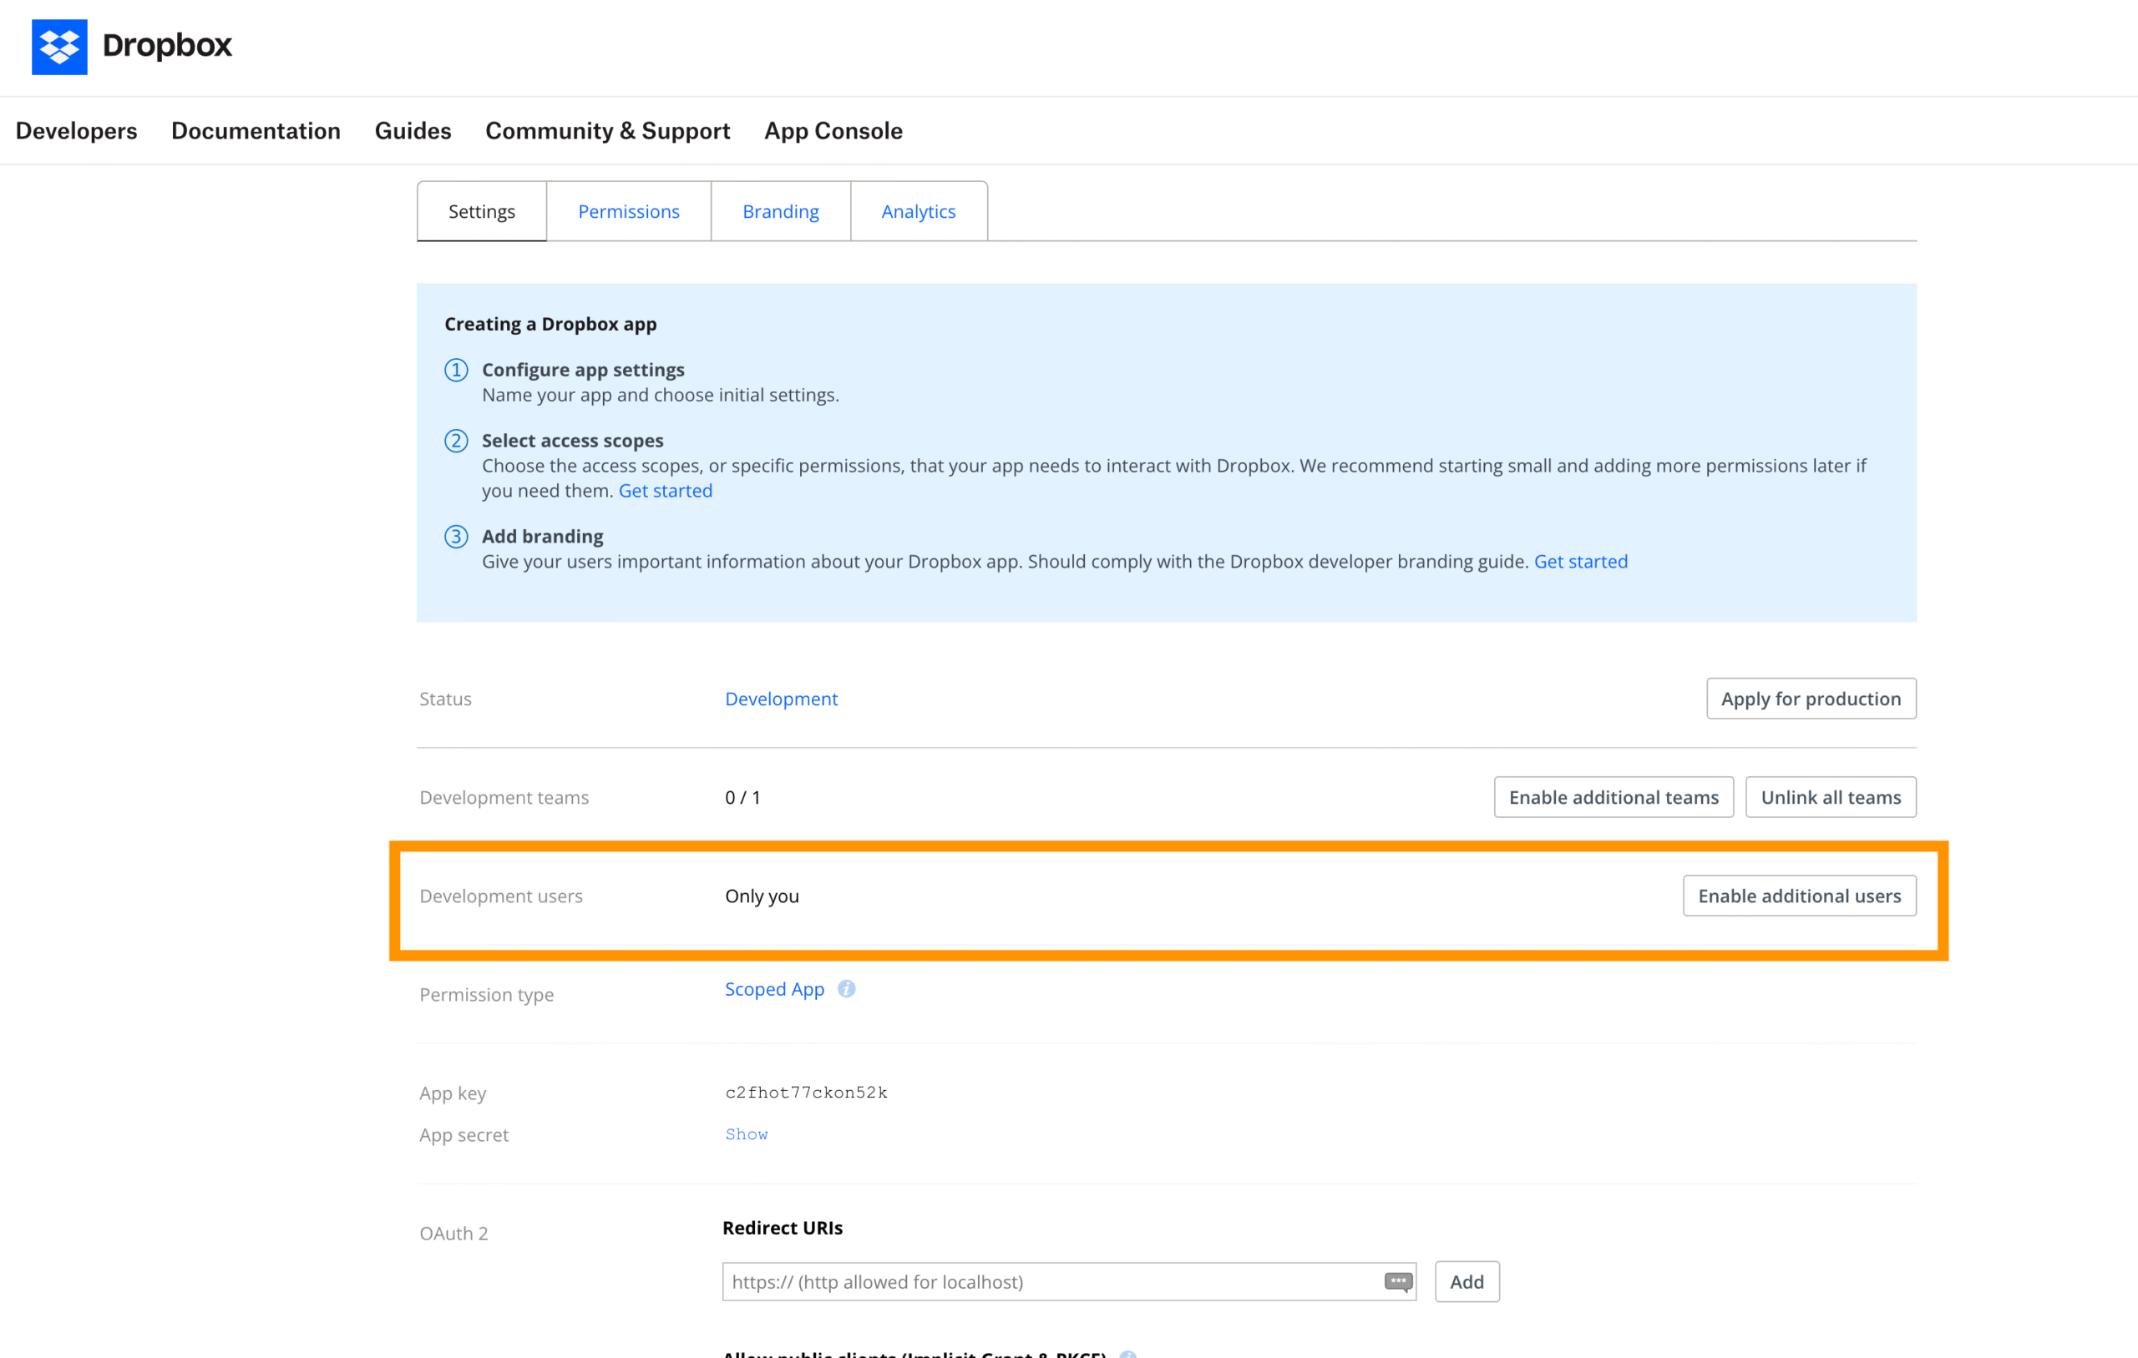Click Get started link under Add branding
This screenshot has height=1358, width=2138.
tap(1580, 561)
